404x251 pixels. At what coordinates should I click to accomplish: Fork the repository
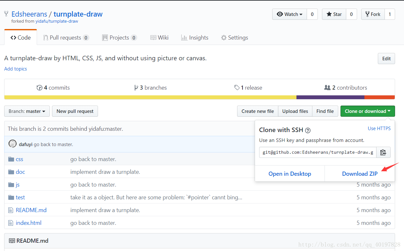point(373,14)
